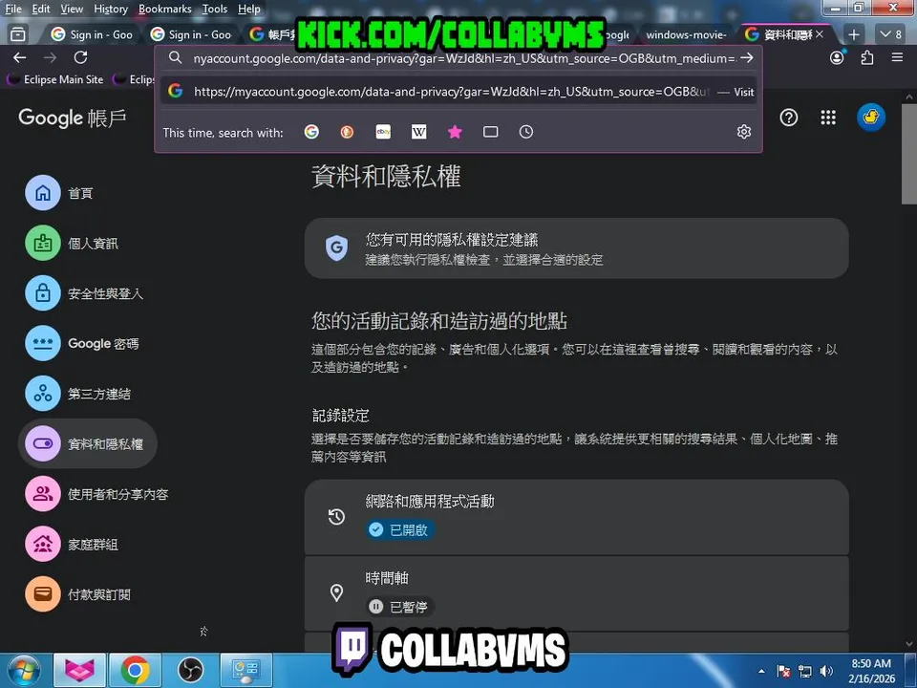Screen dimensions: 917x688
Task: Open OBS Studio from the taskbar
Action: [190, 671]
